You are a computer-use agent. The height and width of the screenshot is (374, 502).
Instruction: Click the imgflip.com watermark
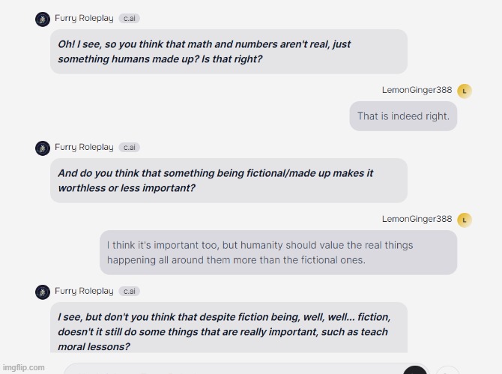click(x=23, y=367)
